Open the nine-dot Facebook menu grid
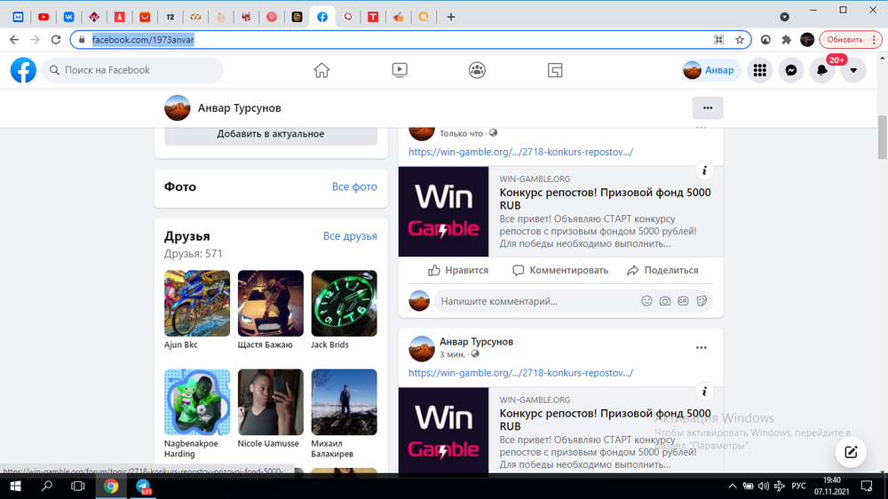 pos(759,70)
